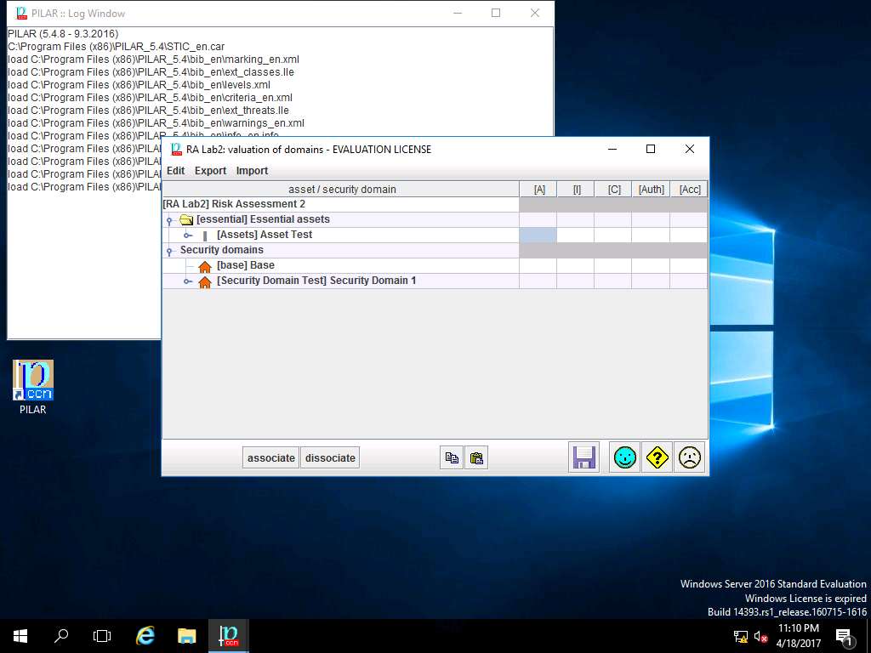871x653 pixels.
Task: Open help with yellow question mark icon
Action: click(658, 457)
